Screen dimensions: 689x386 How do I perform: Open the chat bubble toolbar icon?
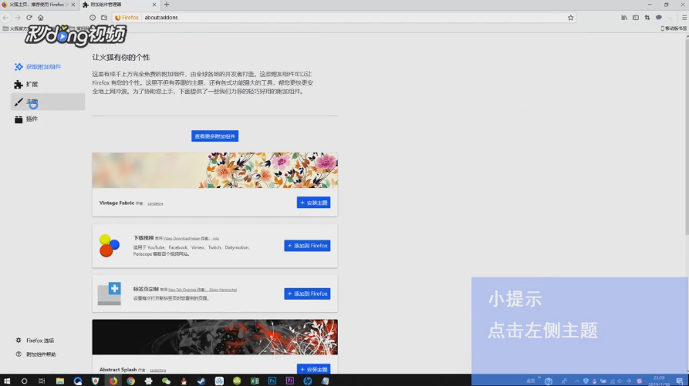click(x=659, y=18)
